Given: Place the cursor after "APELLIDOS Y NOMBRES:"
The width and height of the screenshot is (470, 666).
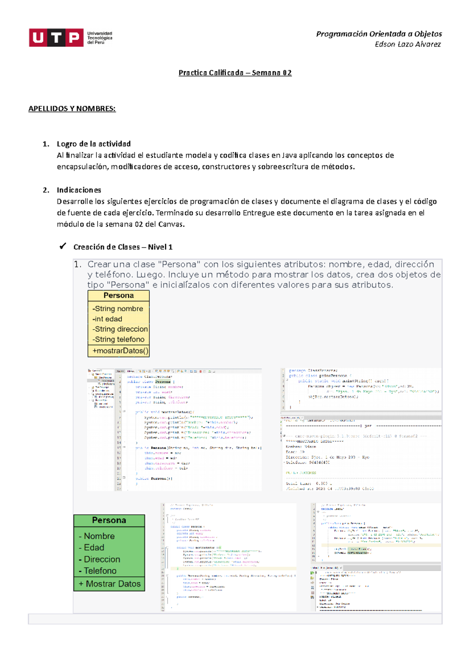Looking at the screenshot, I should tap(116, 109).
